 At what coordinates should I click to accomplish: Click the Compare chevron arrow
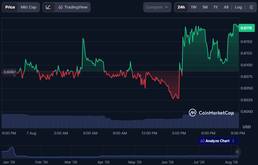[x=166, y=7]
